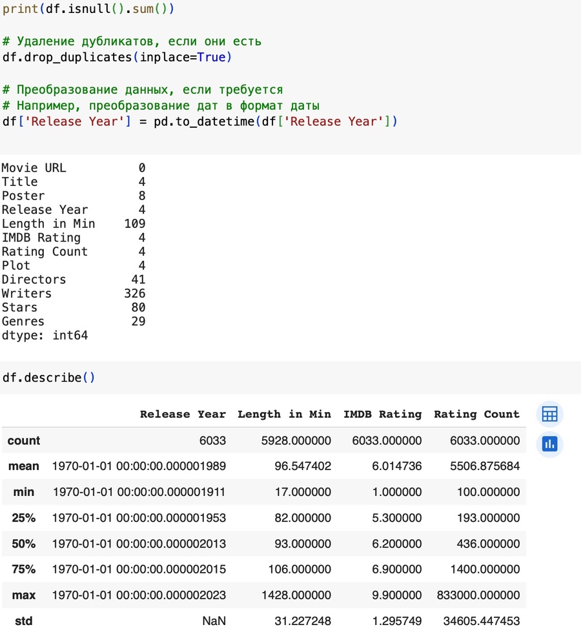Viewport: 581px width, 638px height.
Task: Click the Movie URL output line
Action: (74, 168)
